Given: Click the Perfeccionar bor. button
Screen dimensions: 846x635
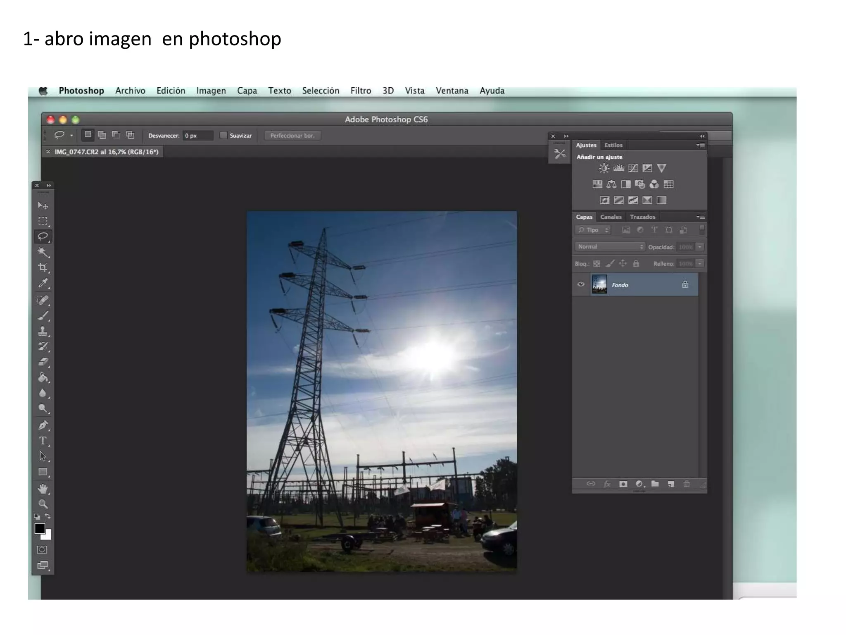Looking at the screenshot, I should (x=292, y=136).
